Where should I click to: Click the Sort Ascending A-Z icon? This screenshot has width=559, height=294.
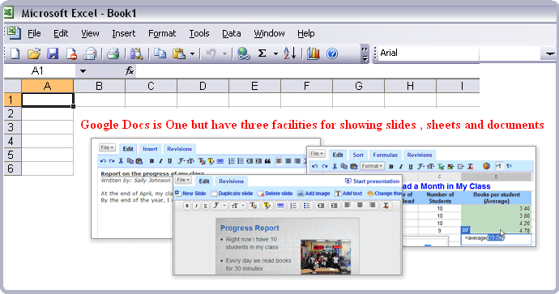pyautogui.click(x=289, y=53)
